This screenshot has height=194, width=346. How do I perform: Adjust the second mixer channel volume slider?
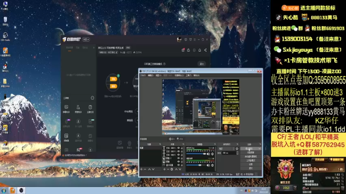pyautogui.click(x=196, y=165)
